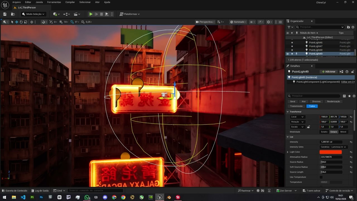Open the Light Color swatch picker
This screenshot has width=357, height=201.
(x=331, y=152)
